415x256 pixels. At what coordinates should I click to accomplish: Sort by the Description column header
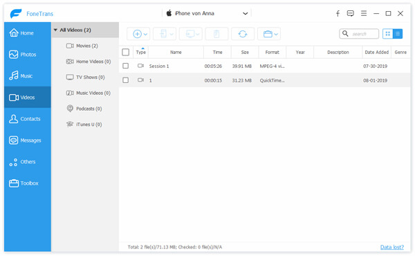[338, 52]
